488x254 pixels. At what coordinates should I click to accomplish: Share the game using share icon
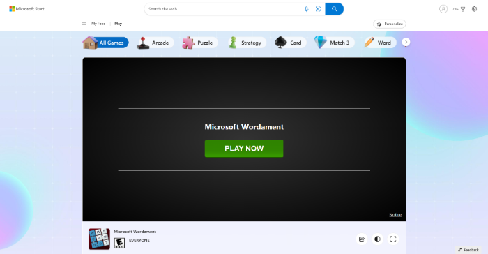362,239
